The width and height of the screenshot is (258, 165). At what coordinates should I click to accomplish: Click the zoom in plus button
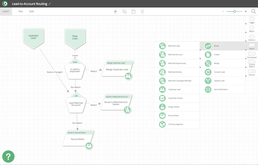[x=245, y=11]
